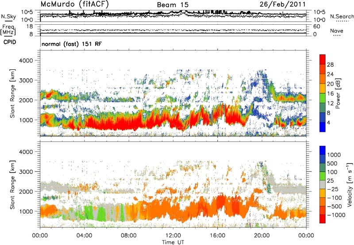Click the -100 tick on Velocity colorbar
Screen dimensions: 354x245
[335, 198]
